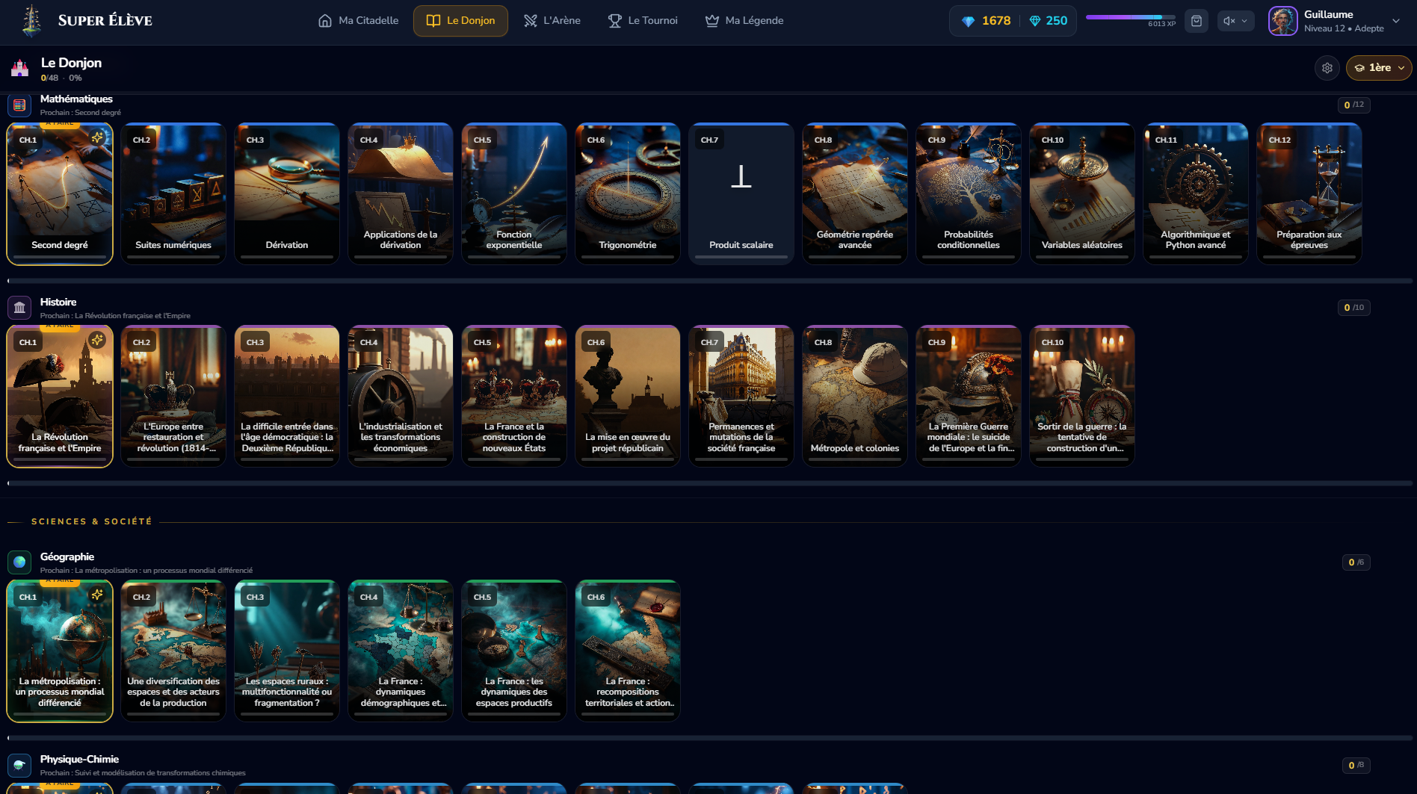Open Une diversification des espaces chapter
Viewport: 1417px width, 794px height.
point(173,651)
